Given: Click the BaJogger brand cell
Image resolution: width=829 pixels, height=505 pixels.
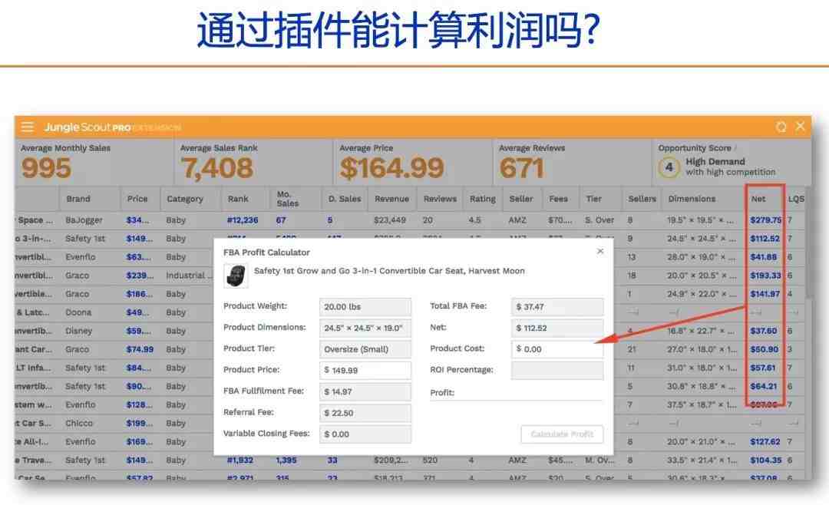Looking at the screenshot, I should (x=84, y=220).
